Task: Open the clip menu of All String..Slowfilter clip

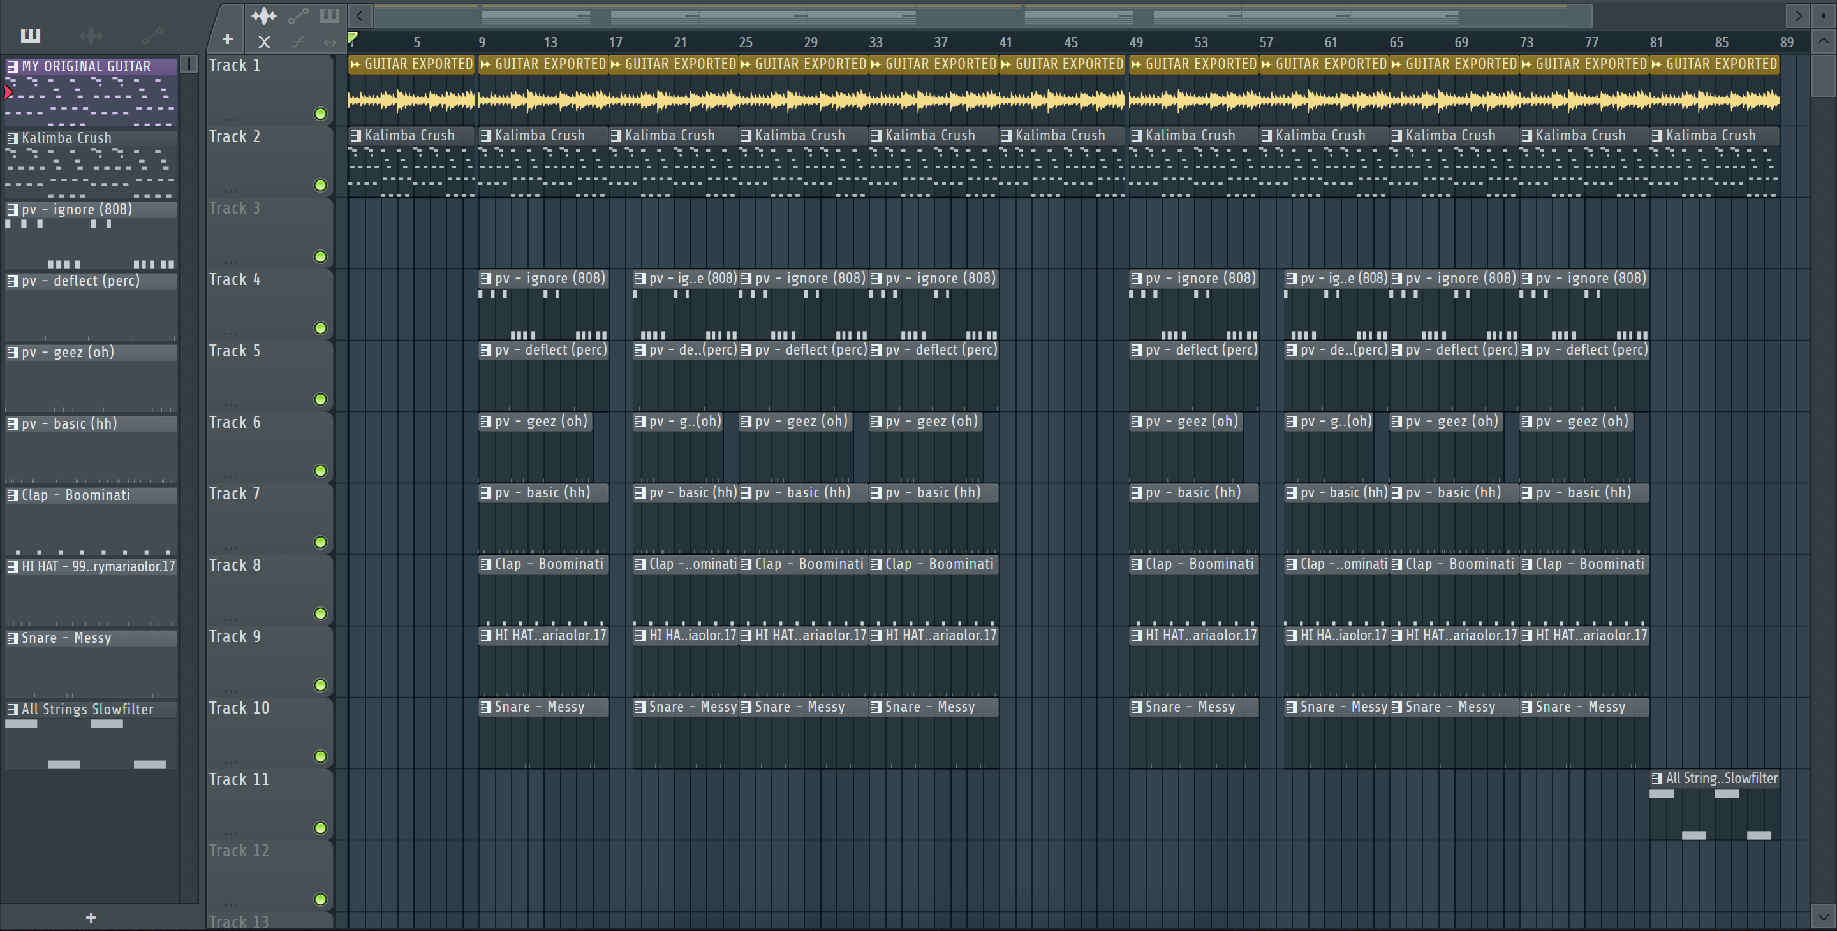Action: tap(1657, 779)
